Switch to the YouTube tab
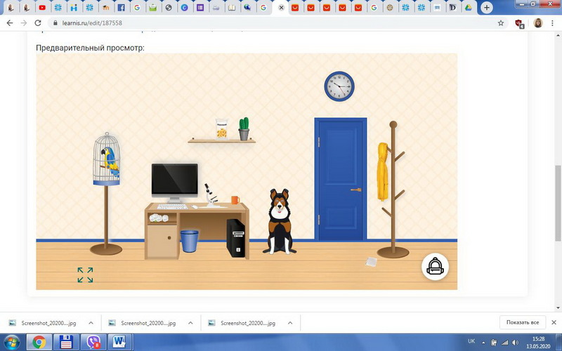562x351 pixels. (x=43, y=8)
